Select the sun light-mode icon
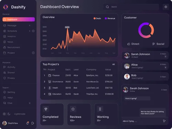 click(4, 114)
